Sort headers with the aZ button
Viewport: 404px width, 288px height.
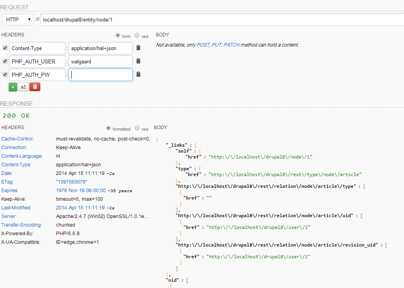pos(23,87)
